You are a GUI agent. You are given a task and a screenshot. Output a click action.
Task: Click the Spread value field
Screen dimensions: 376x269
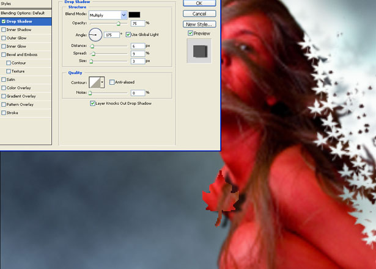click(138, 53)
